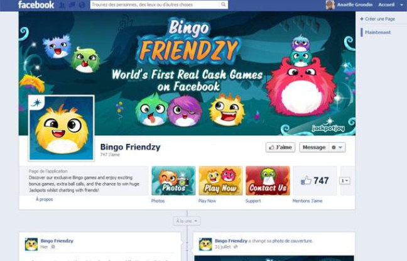Open Bingo Friendzy avatar on left post
The width and height of the screenshot is (407, 261).
point(31,244)
